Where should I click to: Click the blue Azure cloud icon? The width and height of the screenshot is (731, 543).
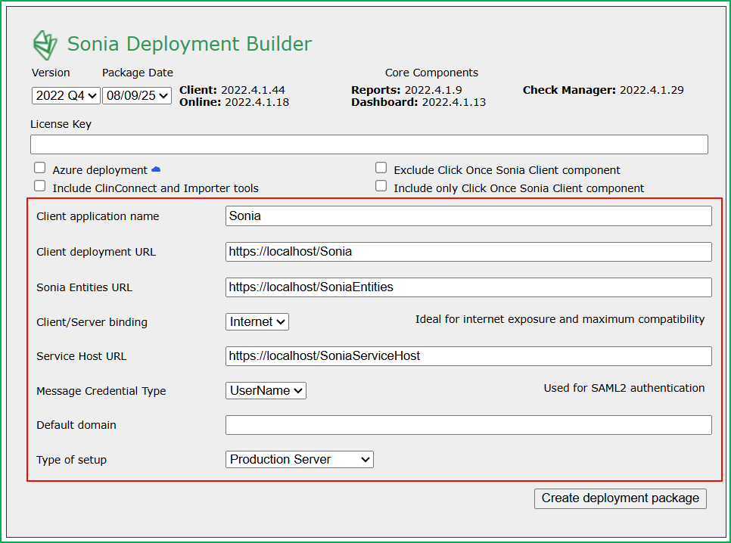pyautogui.click(x=156, y=169)
